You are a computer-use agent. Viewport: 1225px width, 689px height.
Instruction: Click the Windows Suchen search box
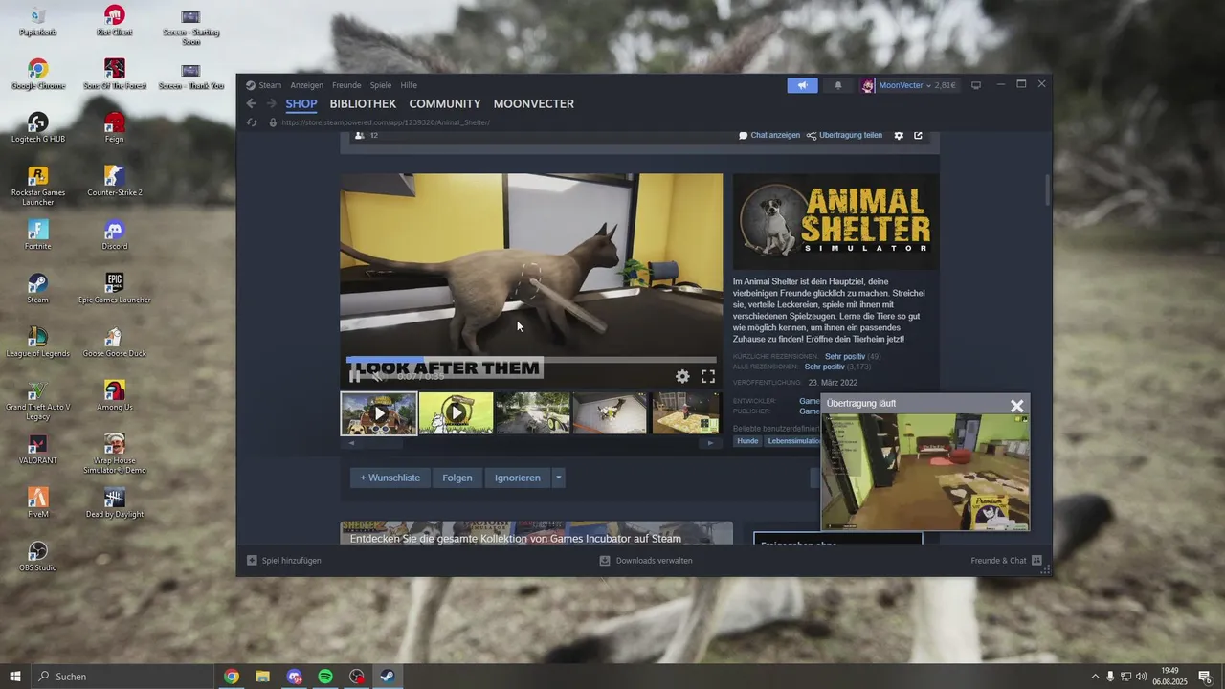pyautogui.click(x=122, y=677)
